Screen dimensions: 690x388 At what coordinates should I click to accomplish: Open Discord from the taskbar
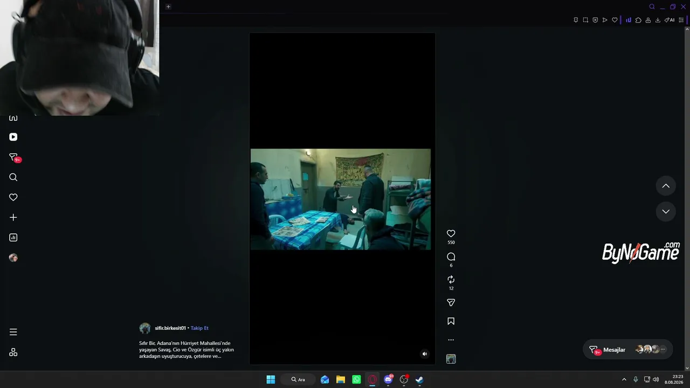(x=388, y=379)
